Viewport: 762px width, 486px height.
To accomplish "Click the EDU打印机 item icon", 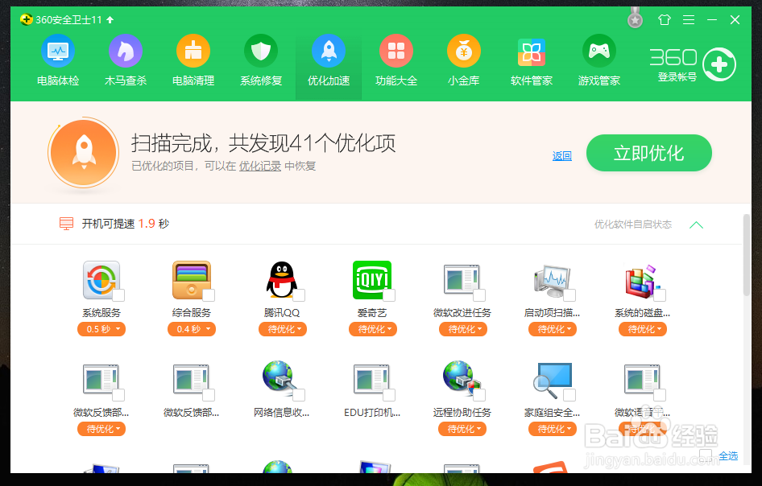I will pyautogui.click(x=372, y=380).
